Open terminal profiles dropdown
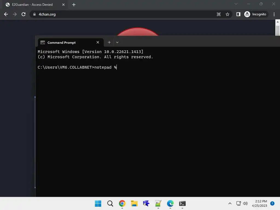 (117, 42)
